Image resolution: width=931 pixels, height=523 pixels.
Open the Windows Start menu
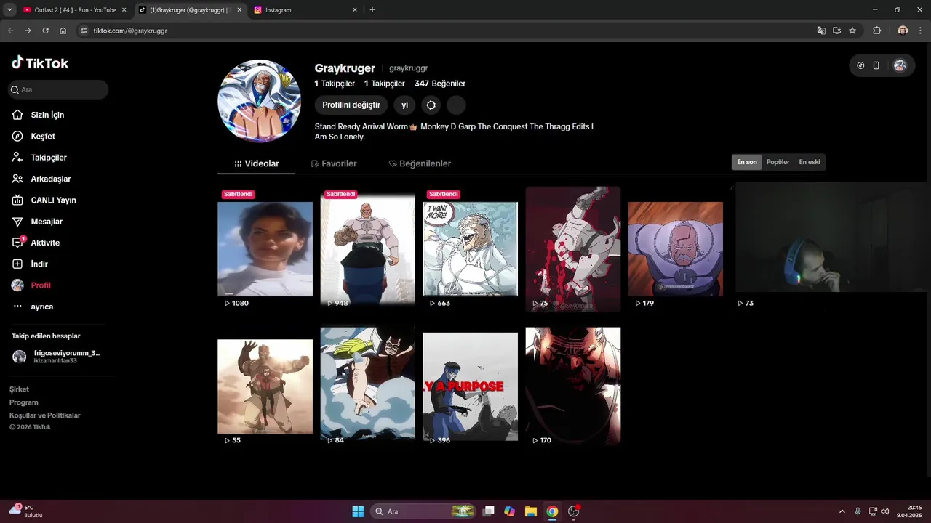click(x=358, y=511)
